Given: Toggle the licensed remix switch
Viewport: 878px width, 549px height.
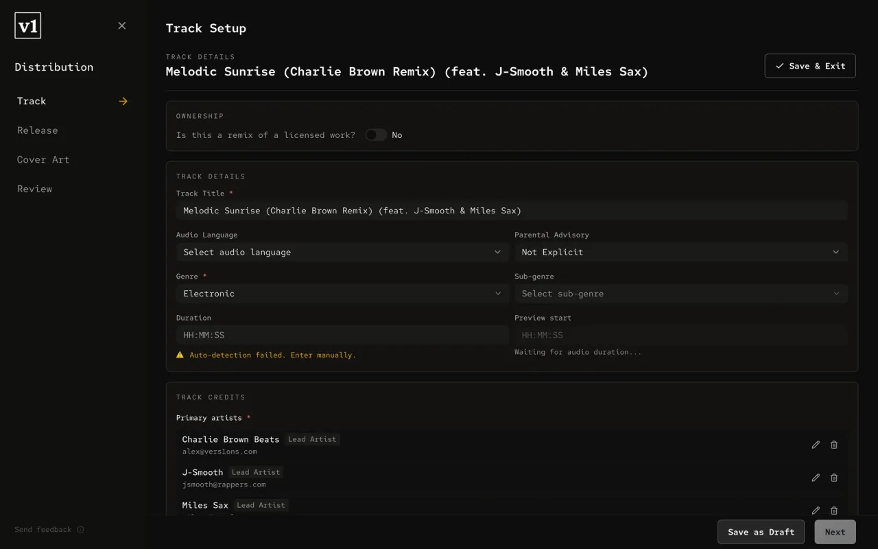Looking at the screenshot, I should 376,135.
